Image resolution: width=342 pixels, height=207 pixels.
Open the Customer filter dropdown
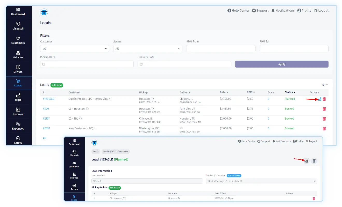tap(74, 49)
